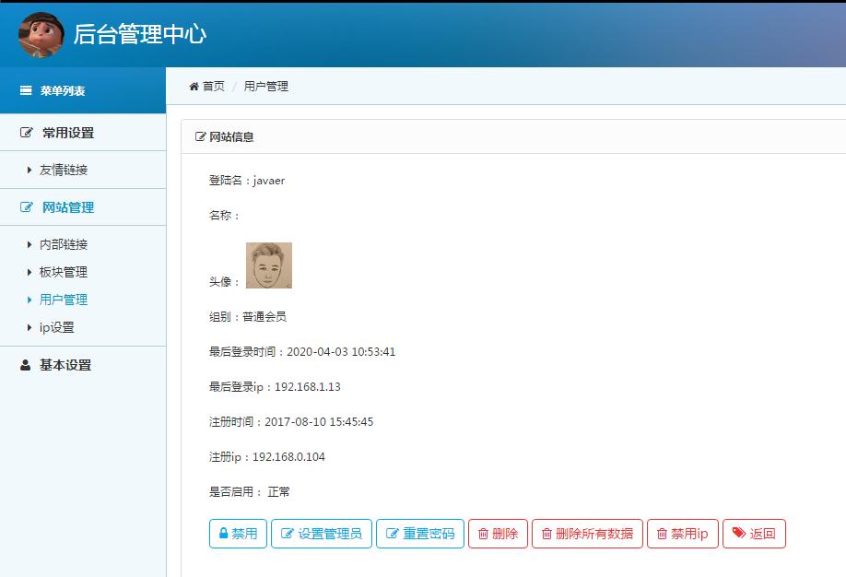846x577 pixels.
Task: Click the 设置管理员 button
Action: [320, 533]
